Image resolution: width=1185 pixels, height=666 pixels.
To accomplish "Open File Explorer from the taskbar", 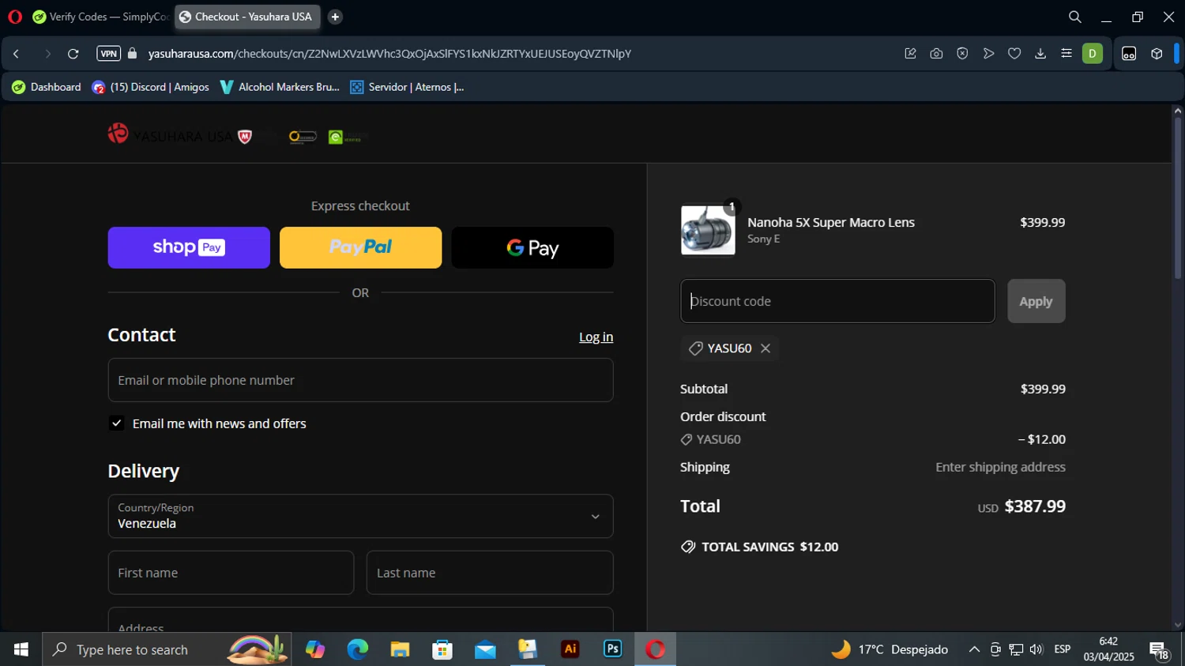I will coord(401,649).
